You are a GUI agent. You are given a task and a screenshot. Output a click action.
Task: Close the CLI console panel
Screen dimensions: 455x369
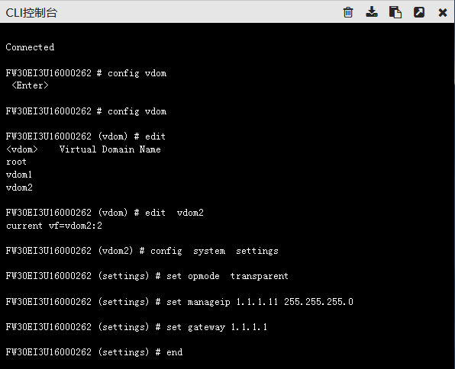pyautogui.click(x=443, y=12)
